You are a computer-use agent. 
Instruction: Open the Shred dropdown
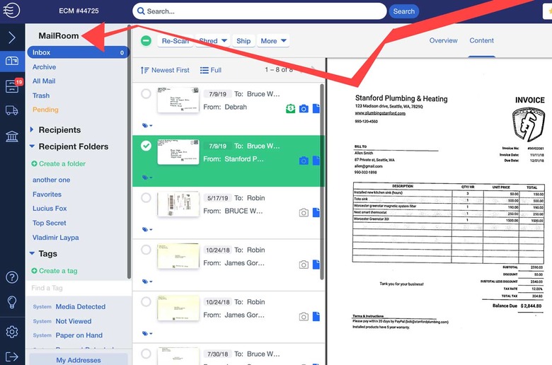pos(213,41)
